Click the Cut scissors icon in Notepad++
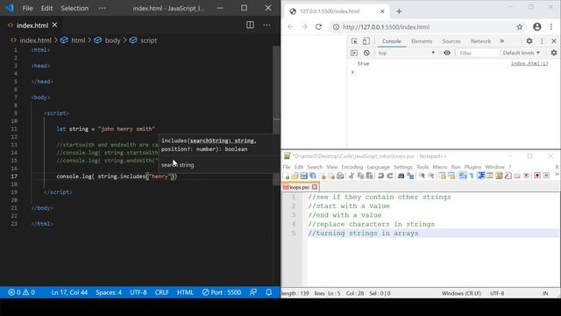The width and height of the screenshot is (561, 316). point(352,176)
